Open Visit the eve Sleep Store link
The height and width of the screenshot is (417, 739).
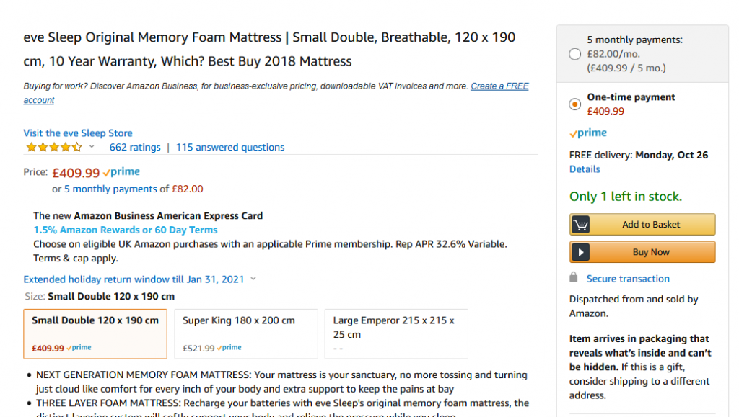click(x=78, y=133)
